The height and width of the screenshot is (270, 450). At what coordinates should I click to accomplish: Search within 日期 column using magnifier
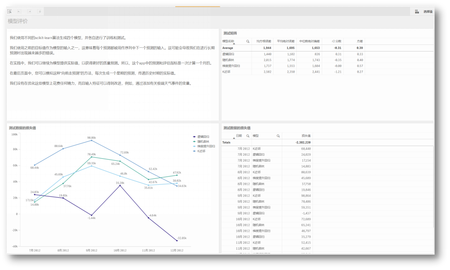tap(248, 136)
